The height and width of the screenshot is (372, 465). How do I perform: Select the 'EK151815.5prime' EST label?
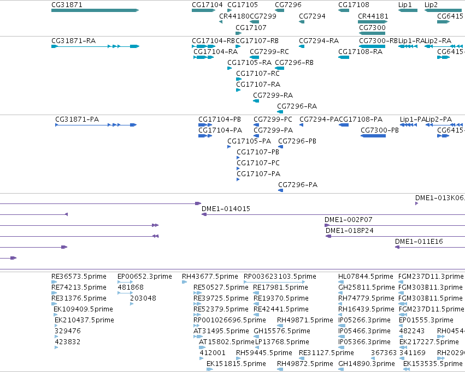pos(236,364)
